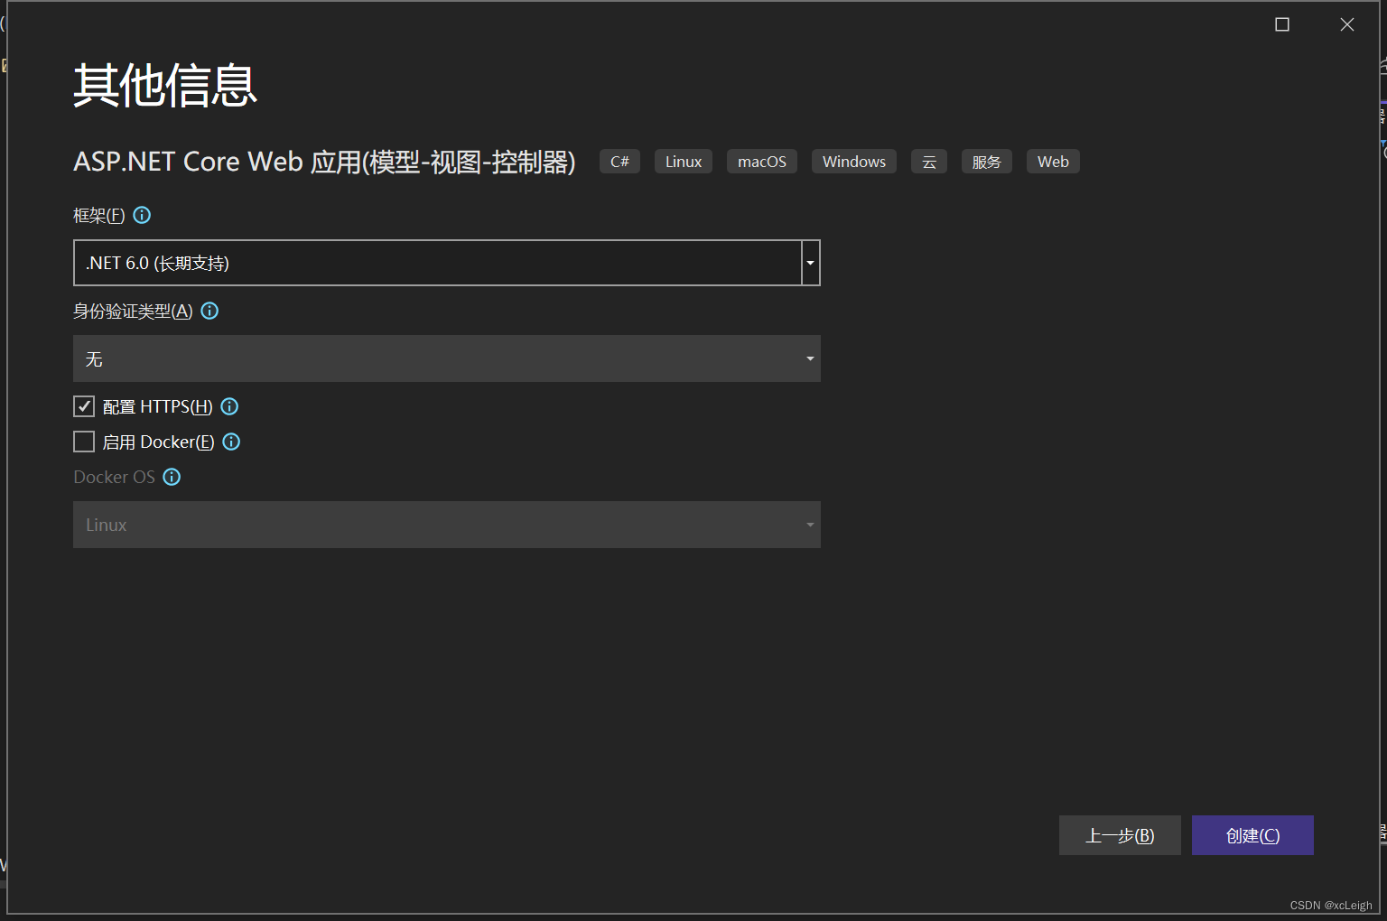This screenshot has height=921, width=1387.
Task: Click the framework combo box arrow button
Action: tap(810, 263)
